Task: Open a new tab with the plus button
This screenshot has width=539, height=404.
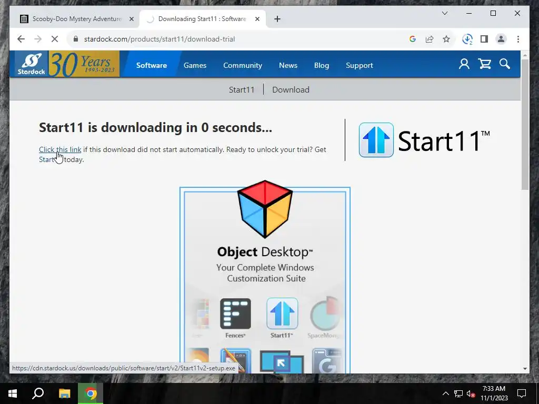Action: pos(277,19)
